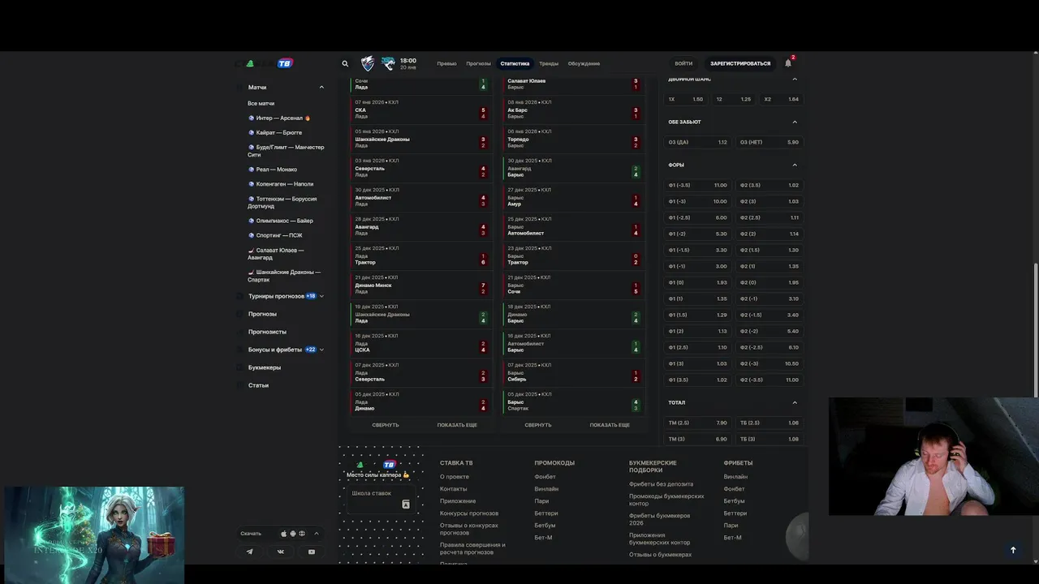Open Фрибеты без депозита footer link
1039x584 pixels.
click(662, 484)
